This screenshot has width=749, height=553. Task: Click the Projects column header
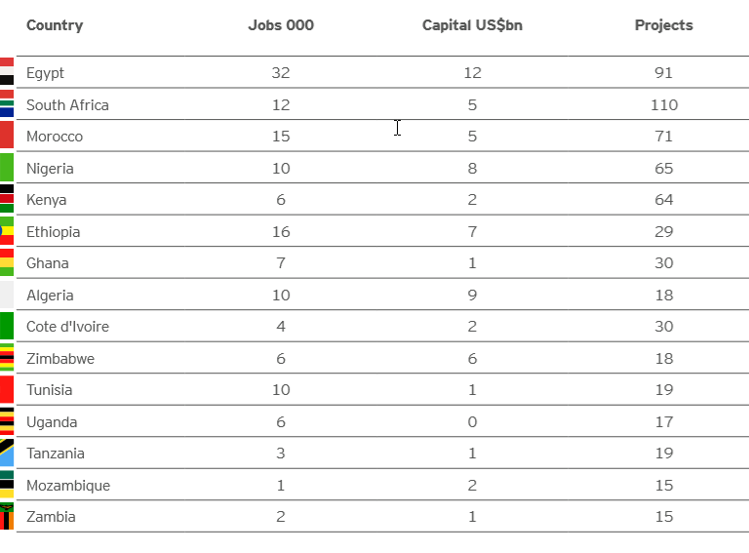[663, 25]
